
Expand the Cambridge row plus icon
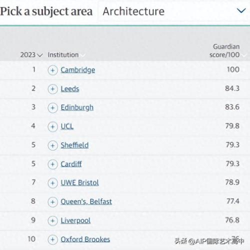tap(52, 70)
